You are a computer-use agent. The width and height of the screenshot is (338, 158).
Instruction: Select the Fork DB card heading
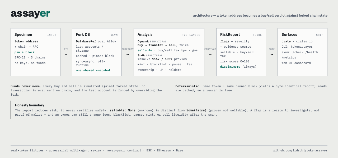[83, 34]
